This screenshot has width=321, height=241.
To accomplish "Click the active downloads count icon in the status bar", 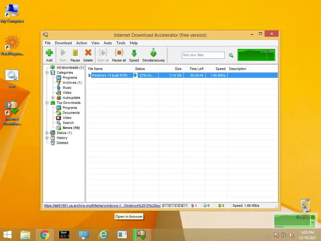I will pyautogui.click(x=193, y=206).
